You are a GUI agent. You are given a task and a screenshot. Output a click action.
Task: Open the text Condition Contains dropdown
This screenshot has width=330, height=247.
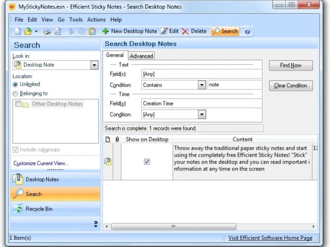pos(202,85)
